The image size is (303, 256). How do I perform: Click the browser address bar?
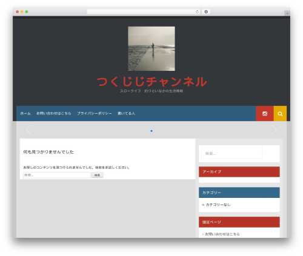tap(143, 12)
